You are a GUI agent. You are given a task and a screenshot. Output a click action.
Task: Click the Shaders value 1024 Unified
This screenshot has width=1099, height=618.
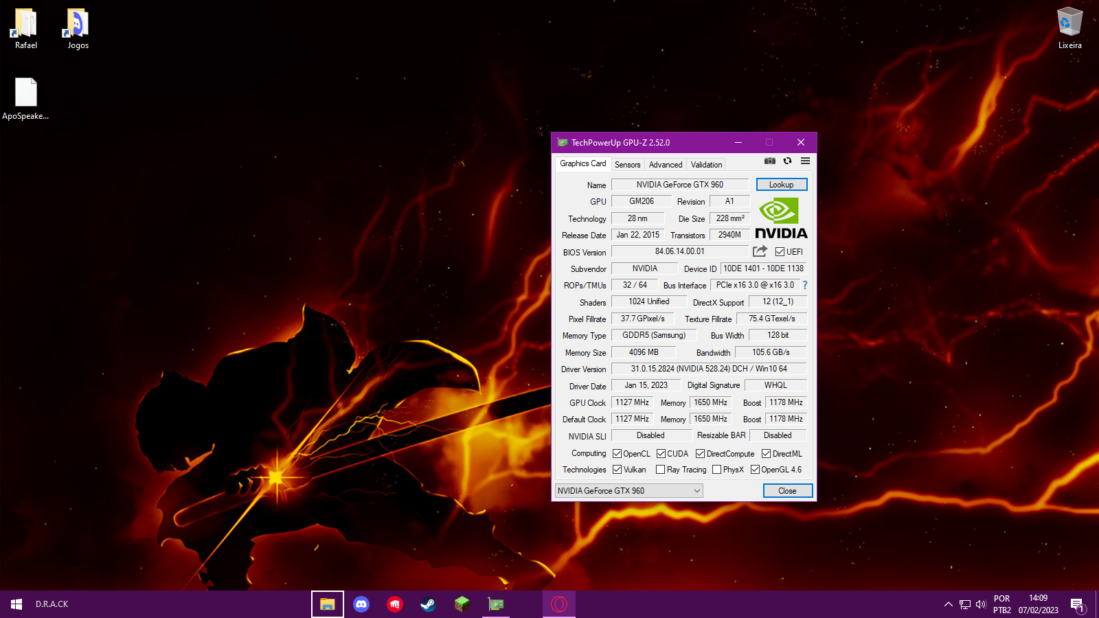649,301
